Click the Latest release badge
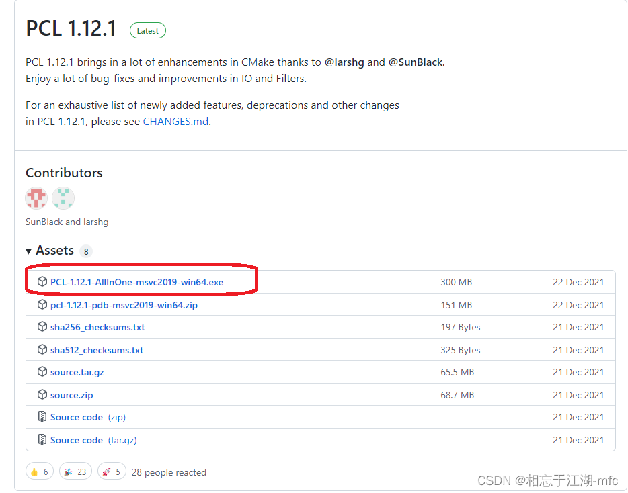Image resolution: width=628 pixels, height=493 pixels. (148, 30)
